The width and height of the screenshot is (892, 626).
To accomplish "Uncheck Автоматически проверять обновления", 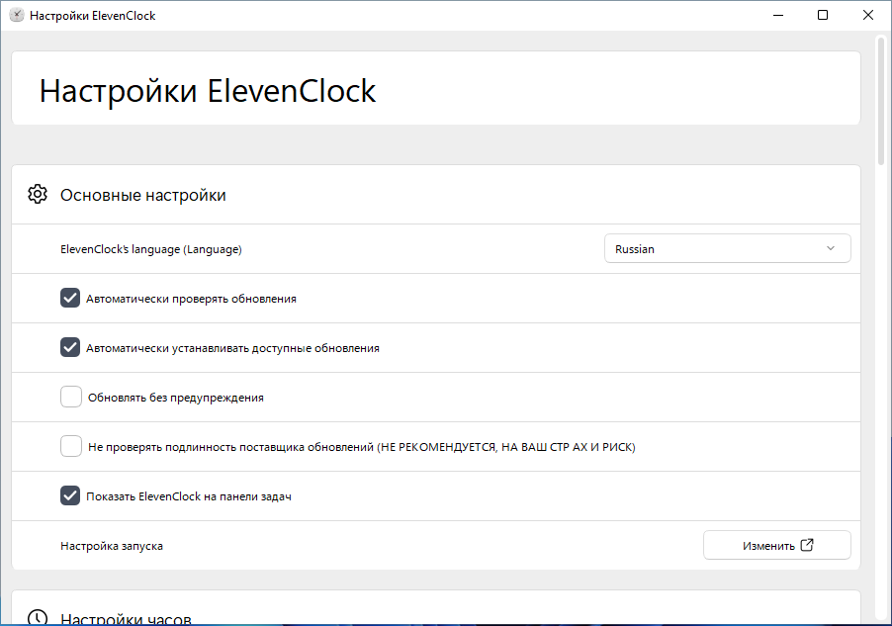I will coord(70,299).
